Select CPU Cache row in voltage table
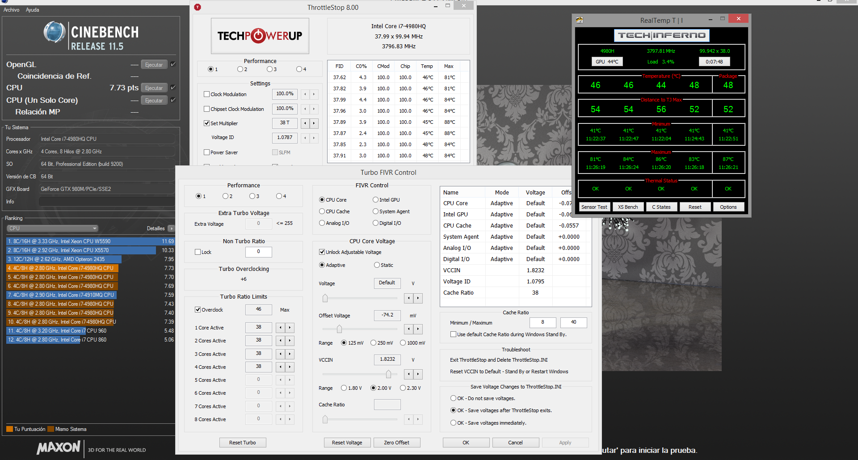858x460 pixels. 515,226
